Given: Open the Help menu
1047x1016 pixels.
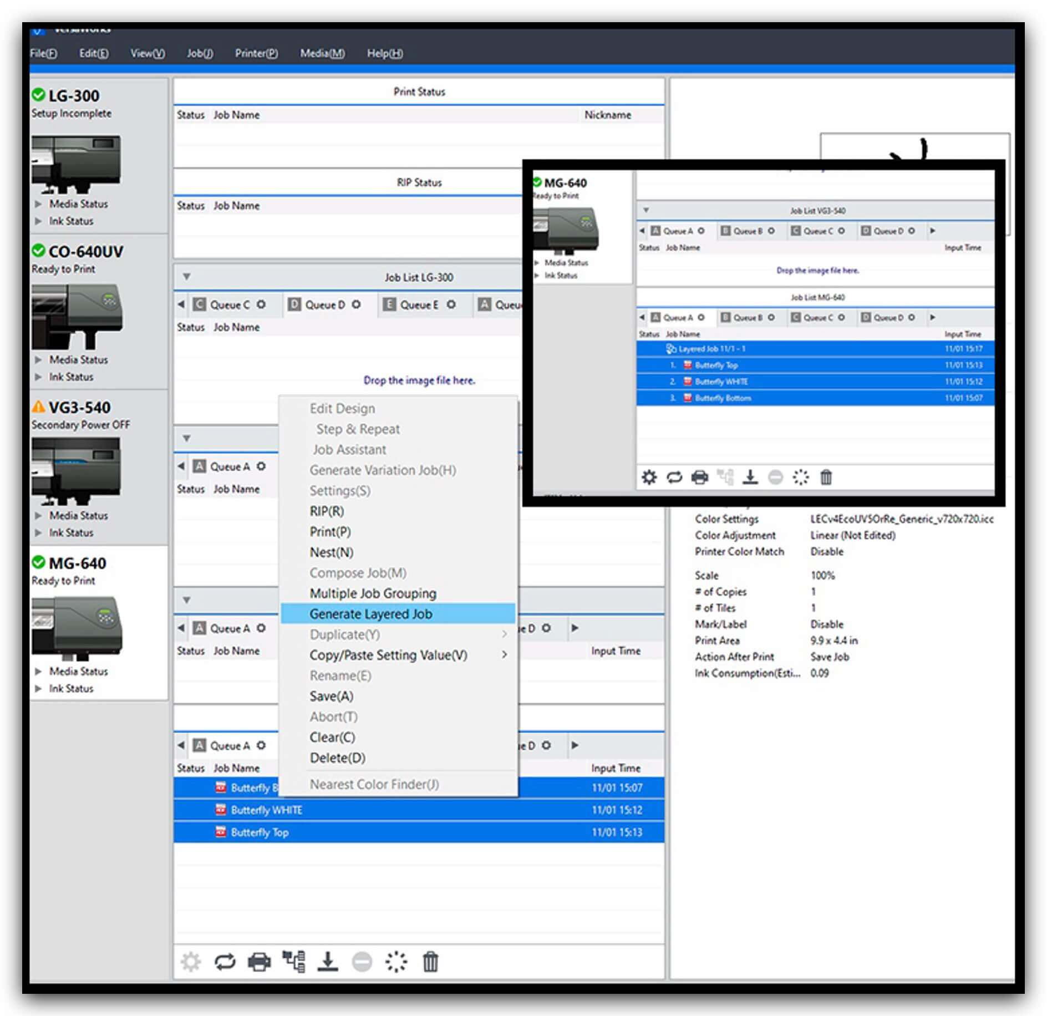Looking at the screenshot, I should 385,53.
